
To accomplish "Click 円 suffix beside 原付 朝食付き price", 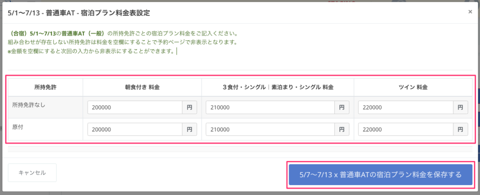I will tap(189, 129).
